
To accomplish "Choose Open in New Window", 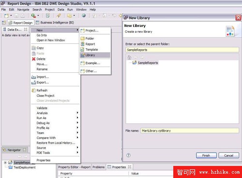I will coord(51,40).
